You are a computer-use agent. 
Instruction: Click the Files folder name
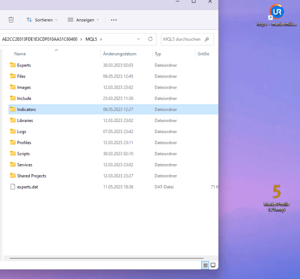click(x=21, y=76)
